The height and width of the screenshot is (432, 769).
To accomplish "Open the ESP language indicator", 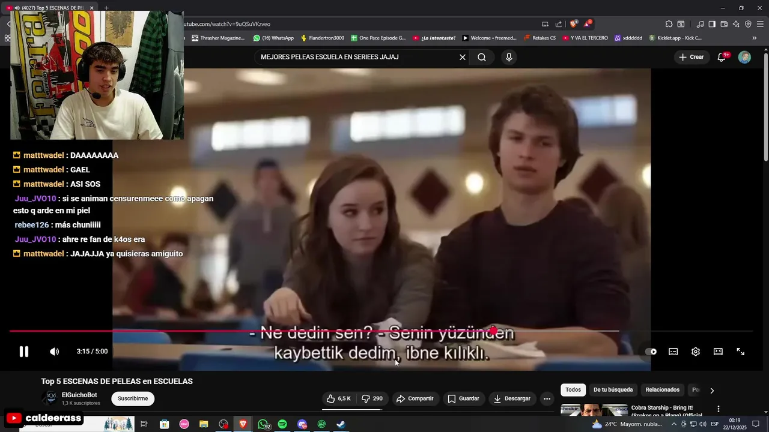I will coord(715,424).
